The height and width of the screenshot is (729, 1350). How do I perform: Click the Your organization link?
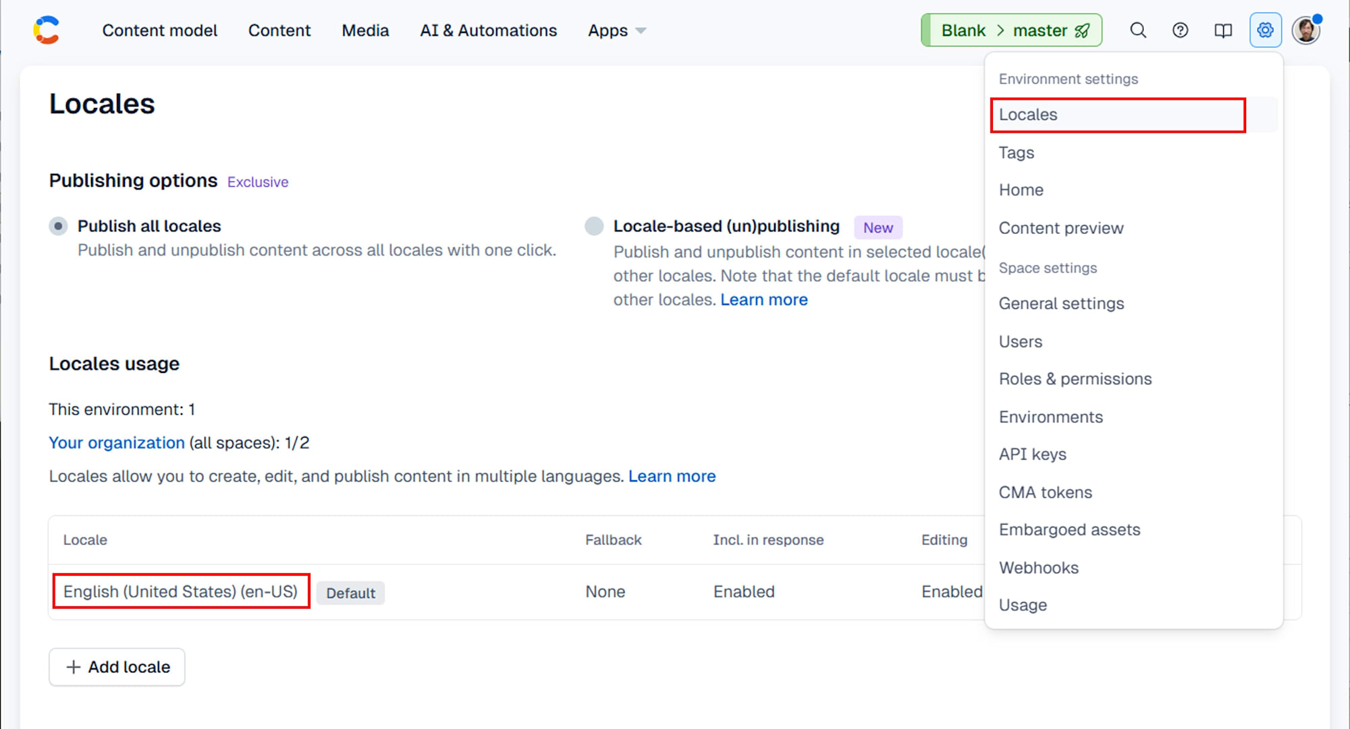[116, 443]
